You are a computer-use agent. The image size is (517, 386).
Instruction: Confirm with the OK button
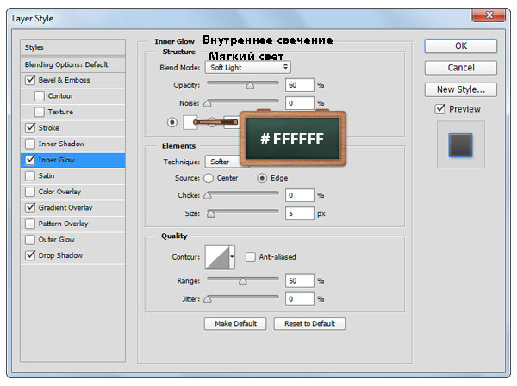pos(461,46)
